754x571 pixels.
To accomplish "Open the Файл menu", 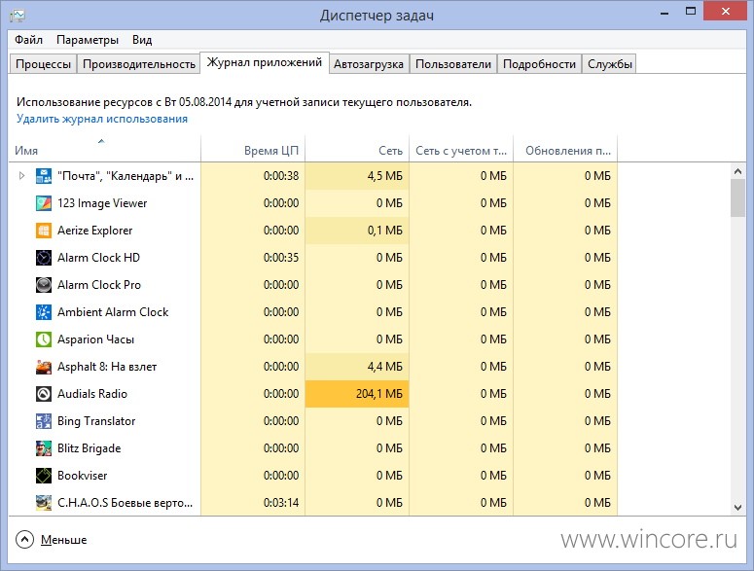I will (28, 40).
